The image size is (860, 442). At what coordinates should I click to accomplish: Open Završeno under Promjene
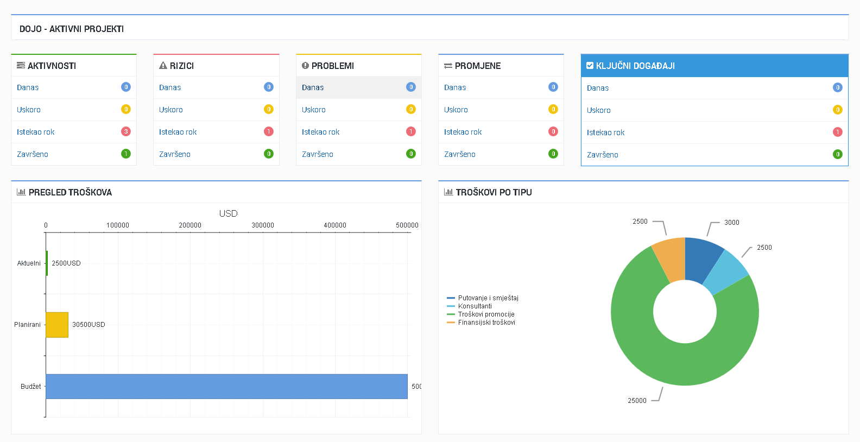[460, 154]
